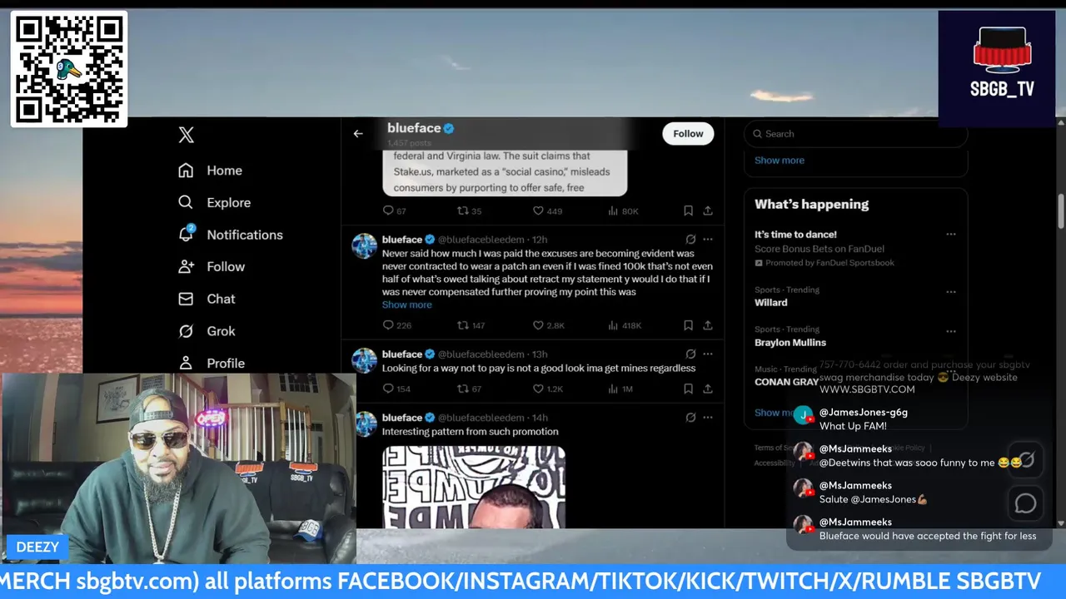Repost the post with 67 reposts

click(470, 389)
